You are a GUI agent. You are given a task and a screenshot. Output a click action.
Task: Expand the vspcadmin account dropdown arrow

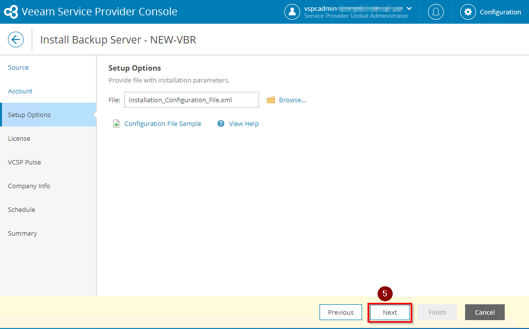(x=409, y=8)
